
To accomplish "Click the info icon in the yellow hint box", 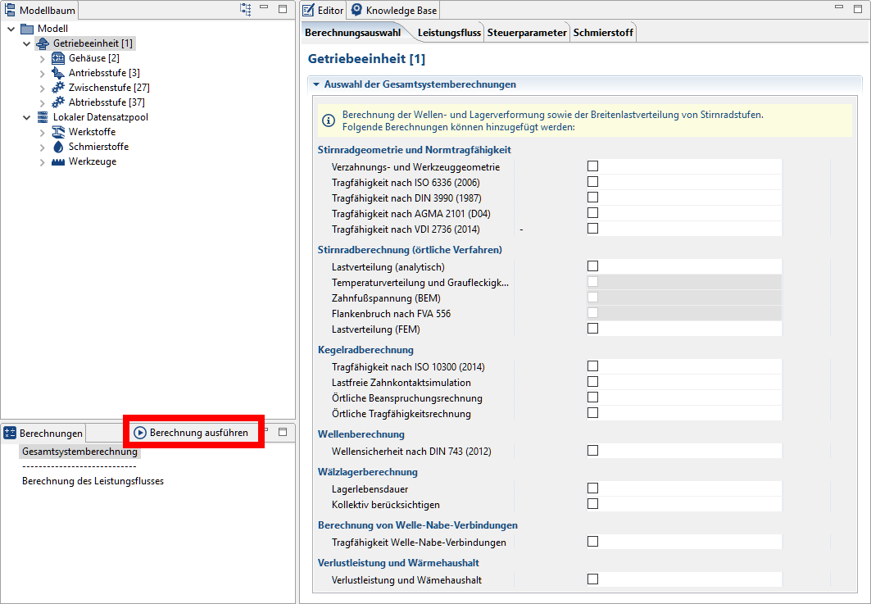I will coord(329,121).
